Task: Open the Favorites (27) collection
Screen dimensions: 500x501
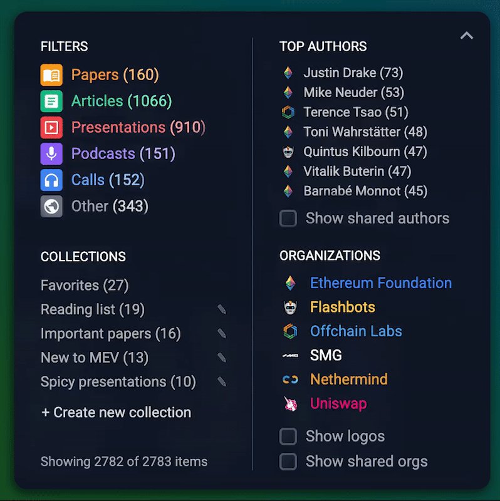Action: pyautogui.click(x=85, y=286)
